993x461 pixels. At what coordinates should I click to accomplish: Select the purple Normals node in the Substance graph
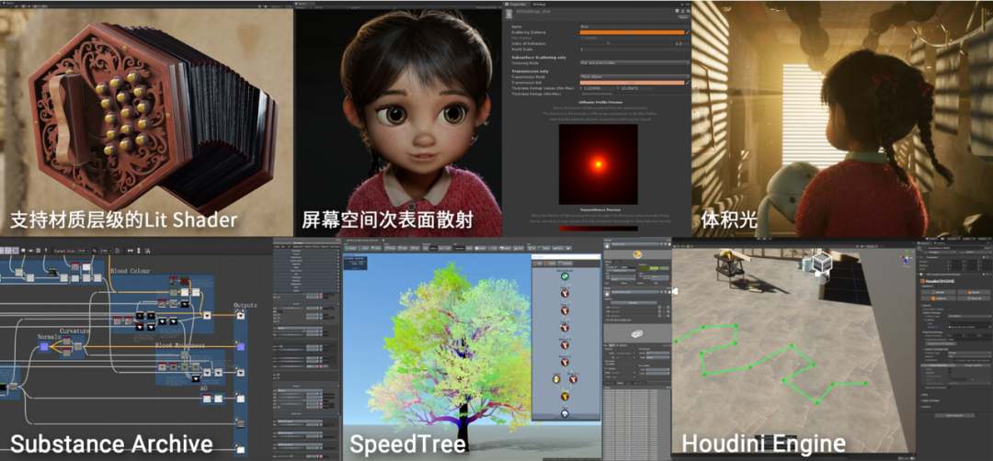44,346
